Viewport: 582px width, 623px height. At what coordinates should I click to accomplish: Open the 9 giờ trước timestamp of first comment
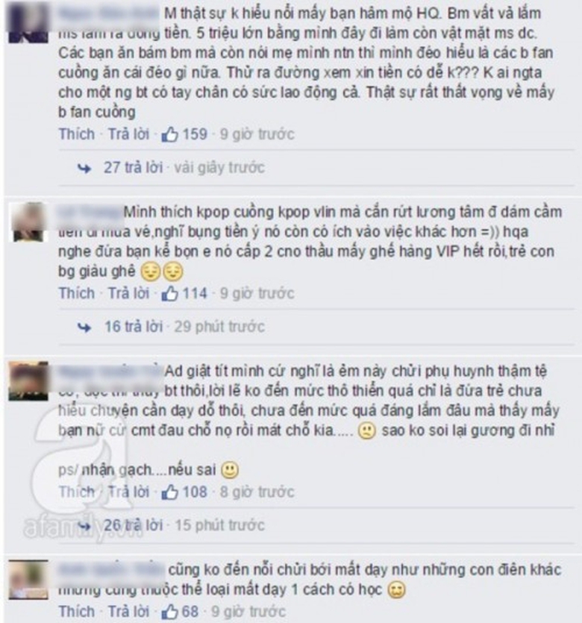(x=257, y=134)
